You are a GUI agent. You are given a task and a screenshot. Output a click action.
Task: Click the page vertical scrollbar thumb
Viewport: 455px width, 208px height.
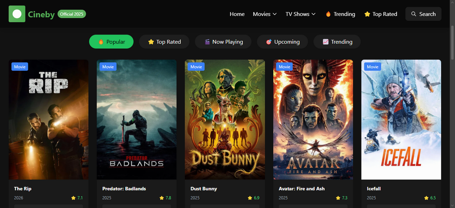pos(452,42)
